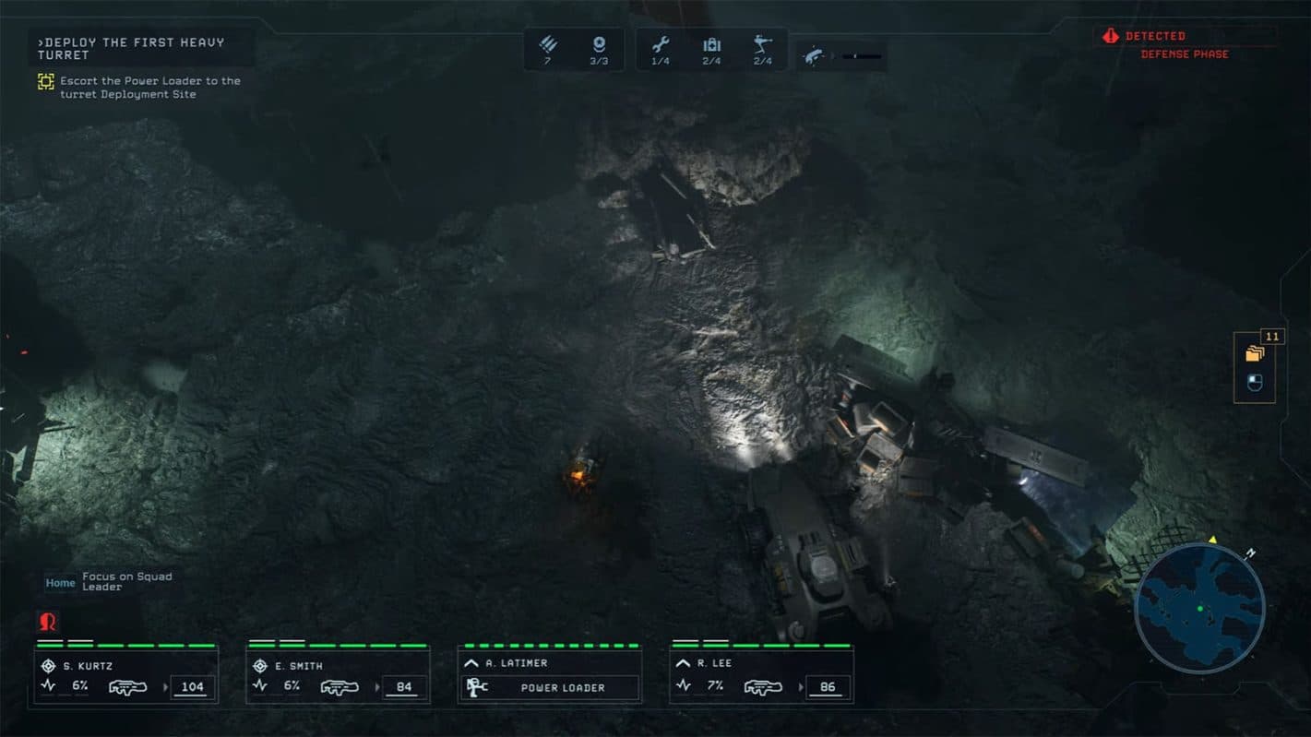
Task: Click the Focus on Squad Leader label
Action: click(127, 582)
